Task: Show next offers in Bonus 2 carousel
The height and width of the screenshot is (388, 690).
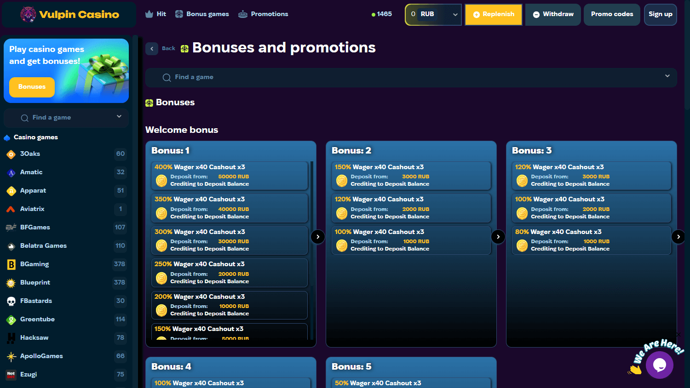Action: click(498, 236)
